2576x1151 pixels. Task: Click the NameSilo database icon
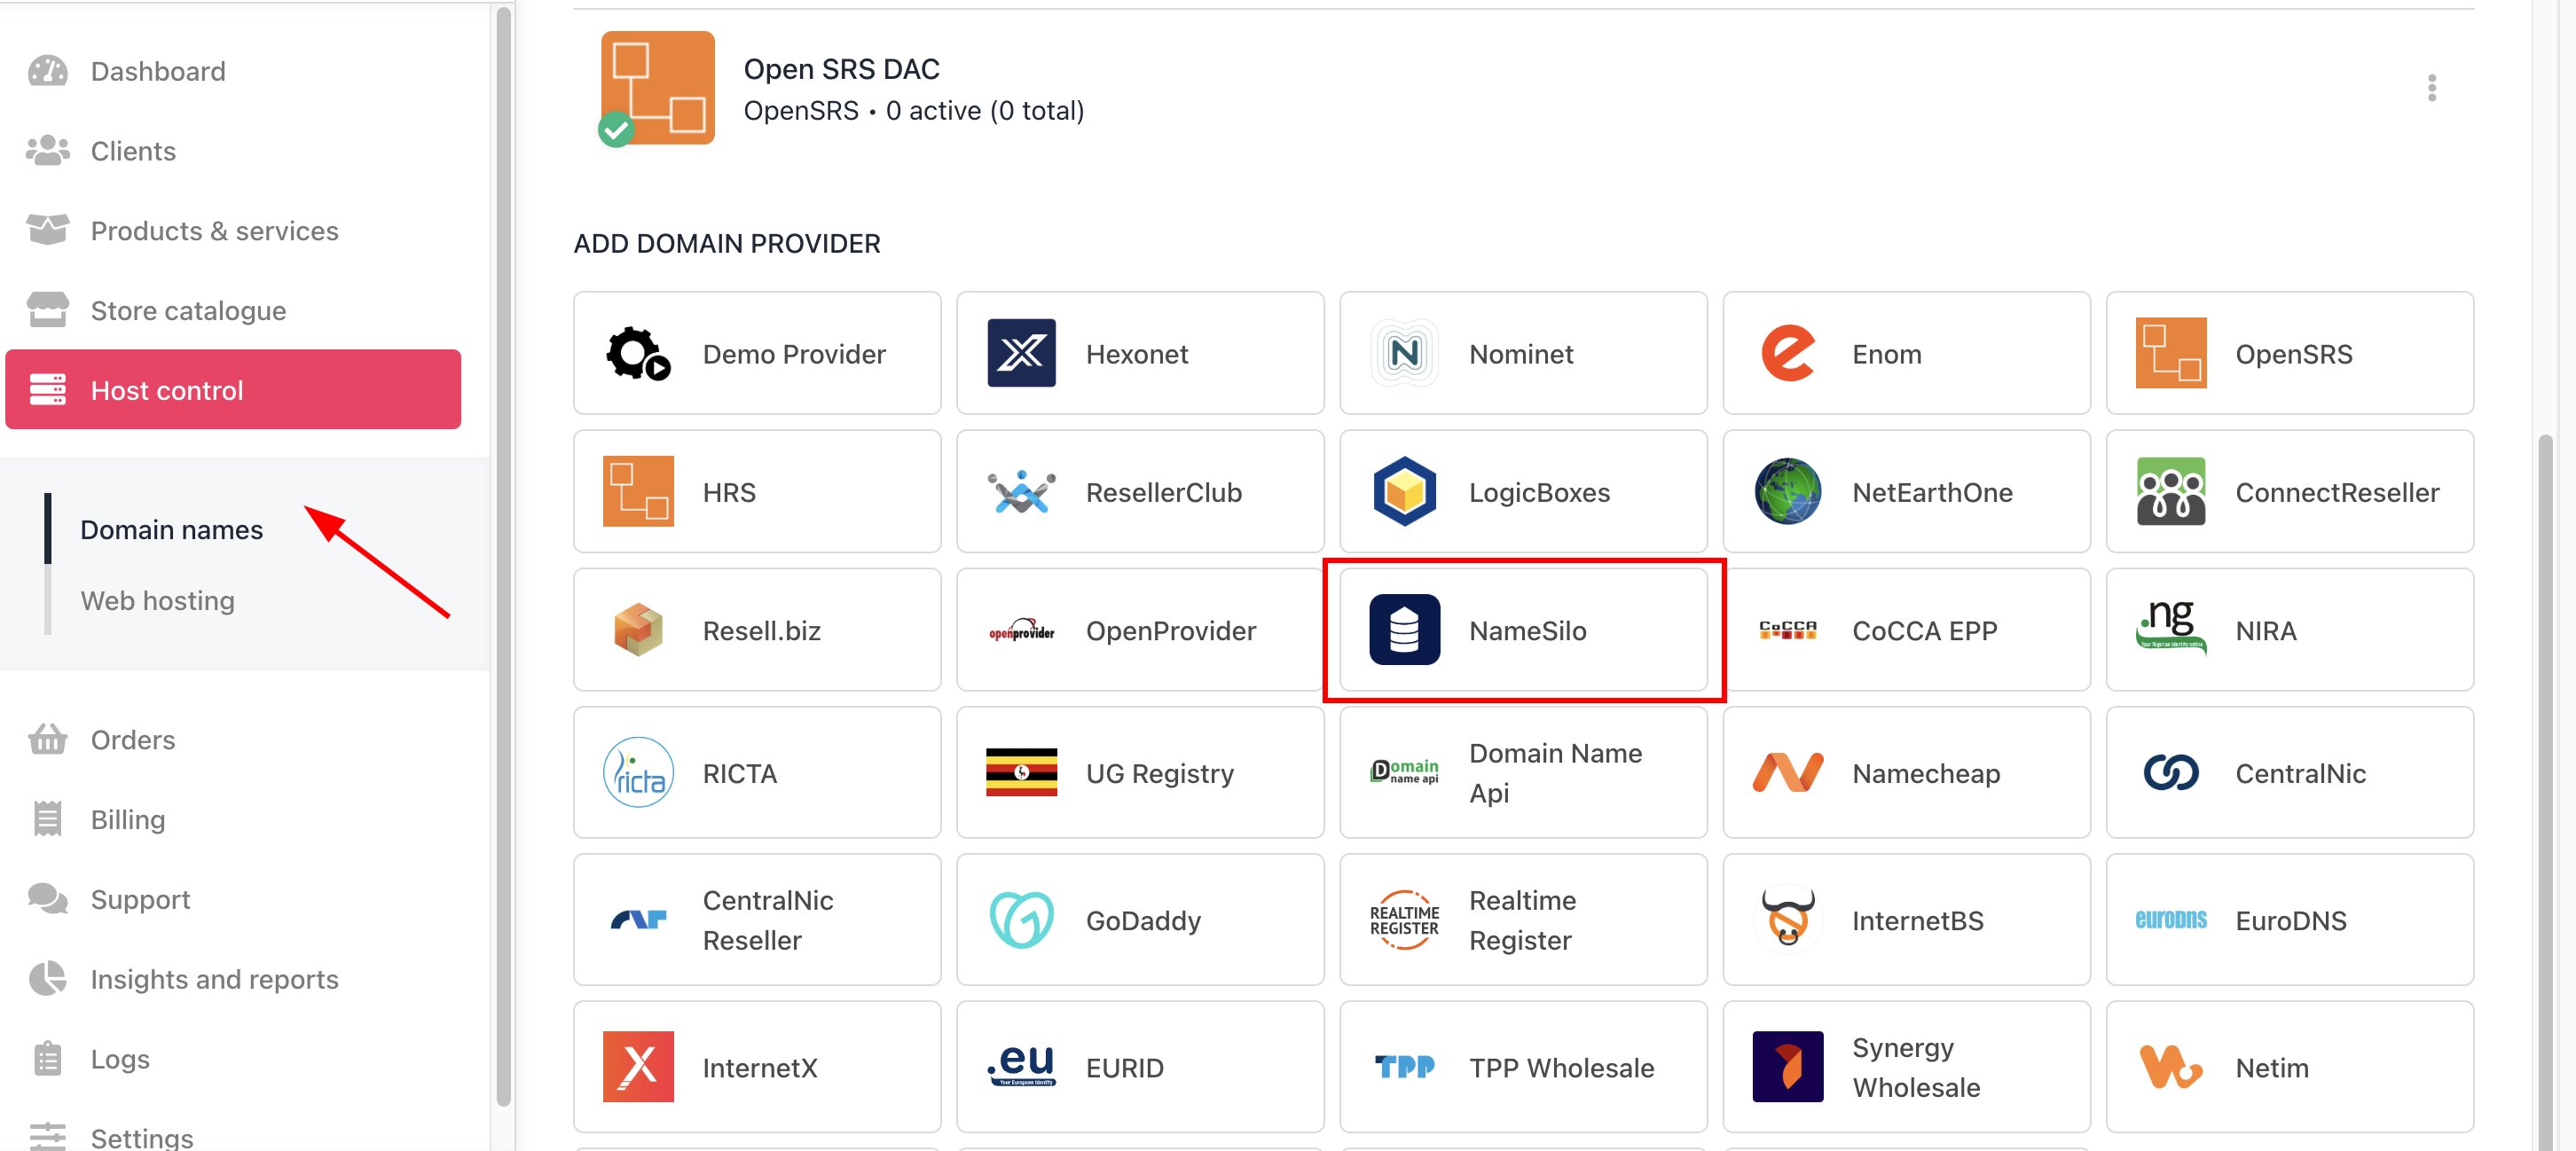pos(1404,630)
